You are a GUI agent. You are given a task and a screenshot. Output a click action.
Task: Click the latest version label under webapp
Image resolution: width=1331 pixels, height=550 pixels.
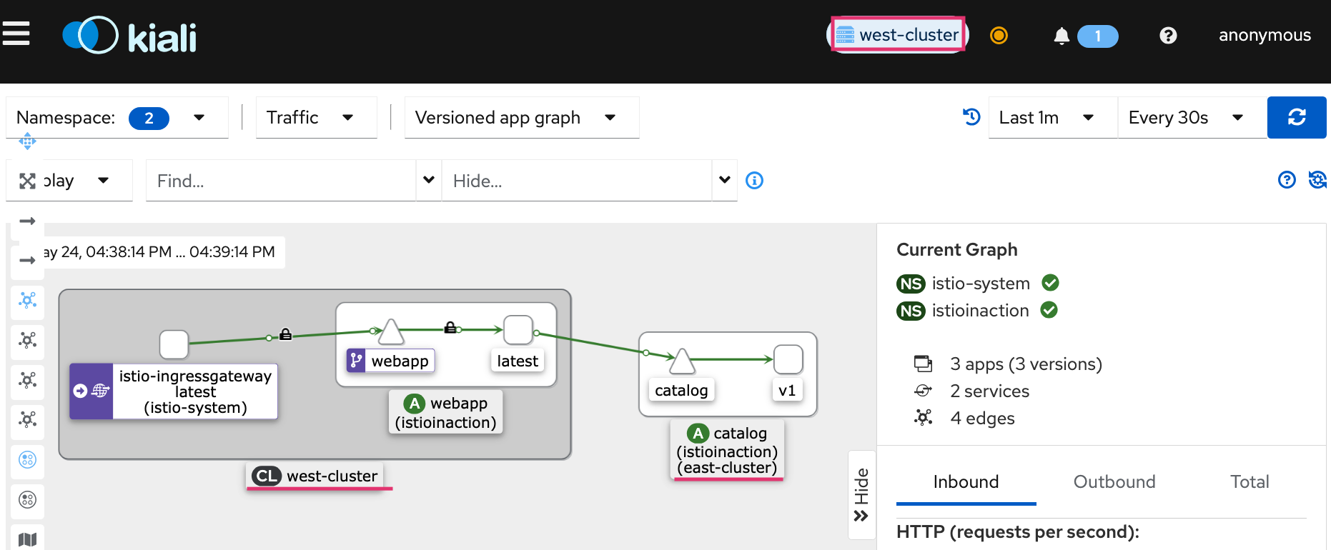518,361
